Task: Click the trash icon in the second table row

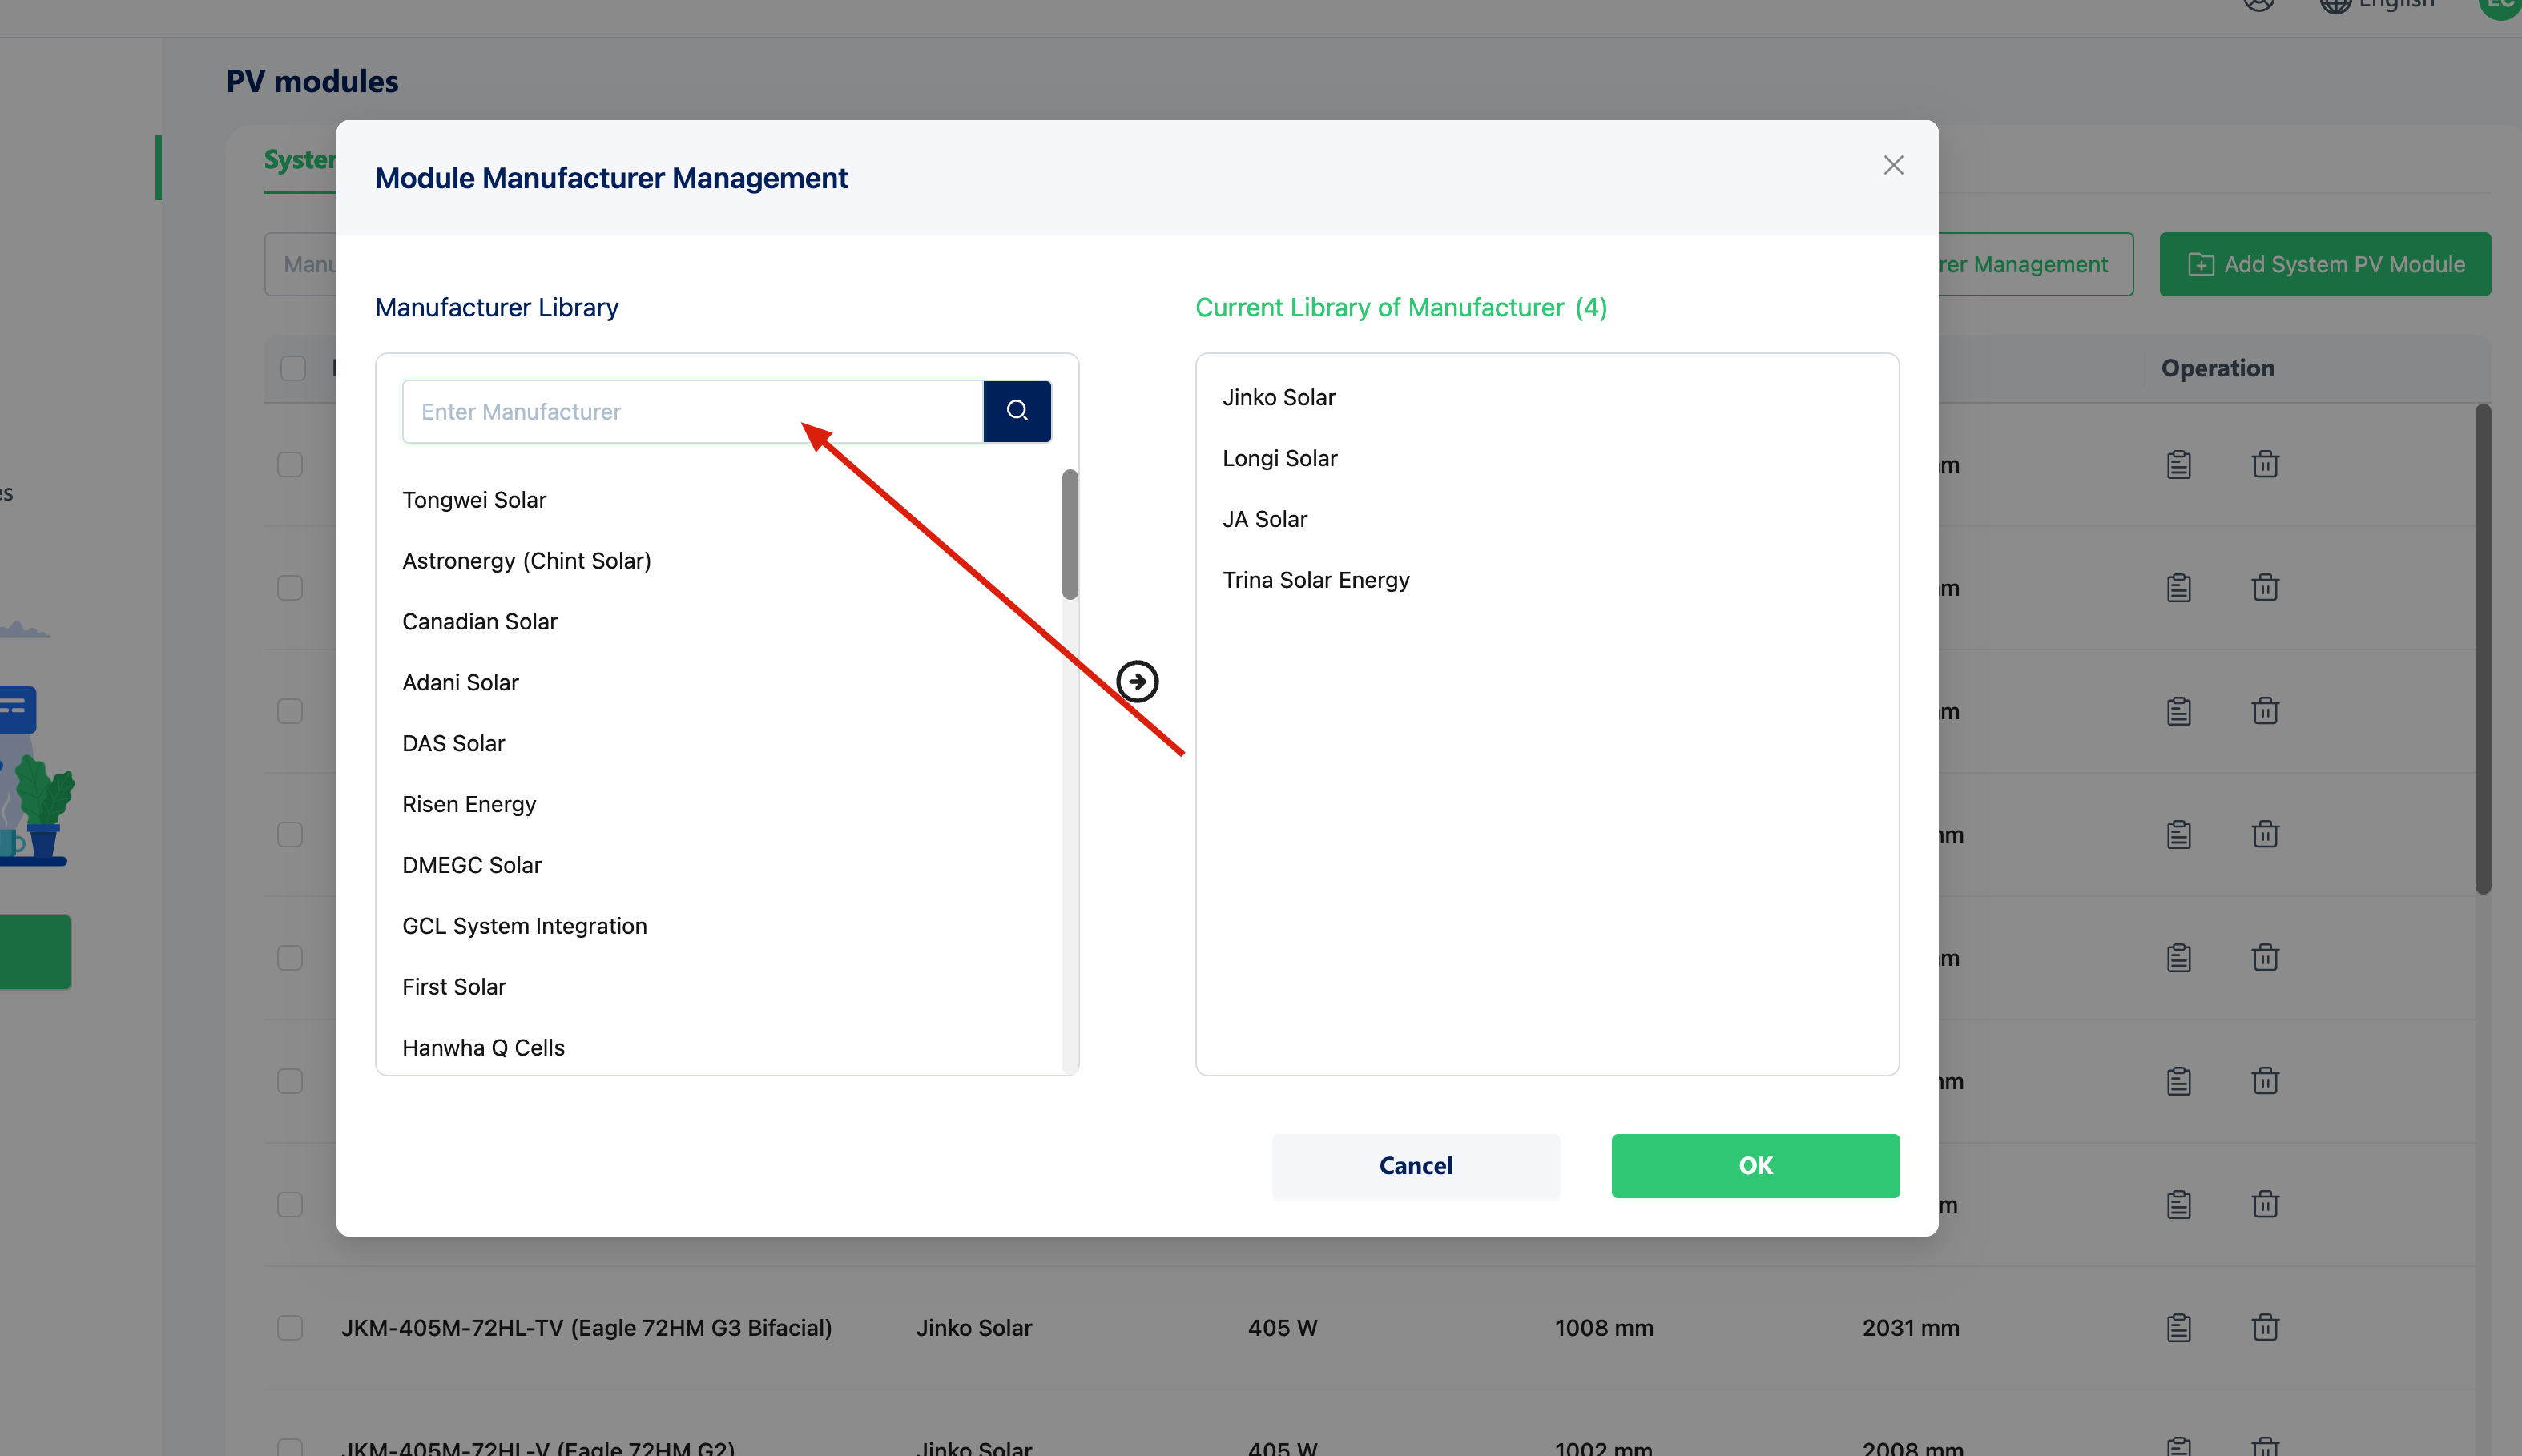Action: [x=2265, y=588]
